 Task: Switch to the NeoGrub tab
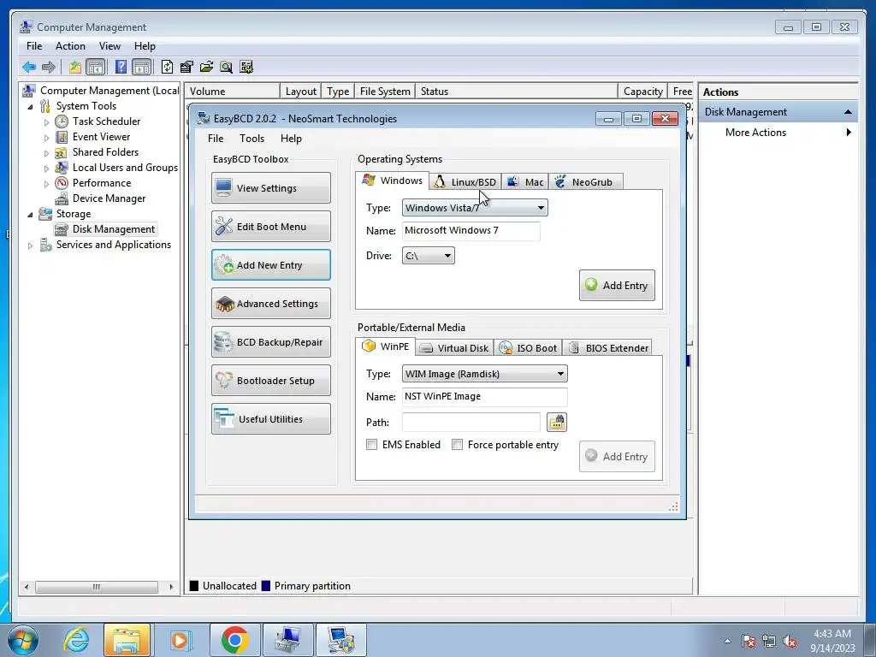[x=586, y=182]
